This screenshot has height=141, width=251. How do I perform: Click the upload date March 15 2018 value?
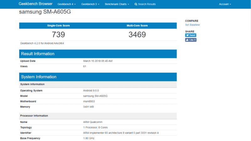pos(98,61)
